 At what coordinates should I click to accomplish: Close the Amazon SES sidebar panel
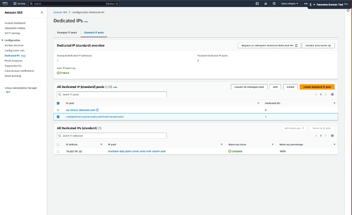42,13
